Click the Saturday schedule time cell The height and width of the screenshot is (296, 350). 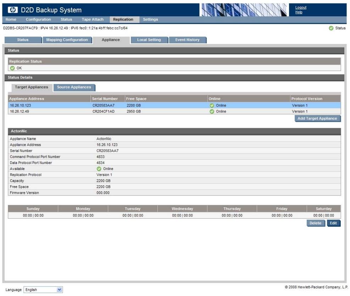coord(324,215)
